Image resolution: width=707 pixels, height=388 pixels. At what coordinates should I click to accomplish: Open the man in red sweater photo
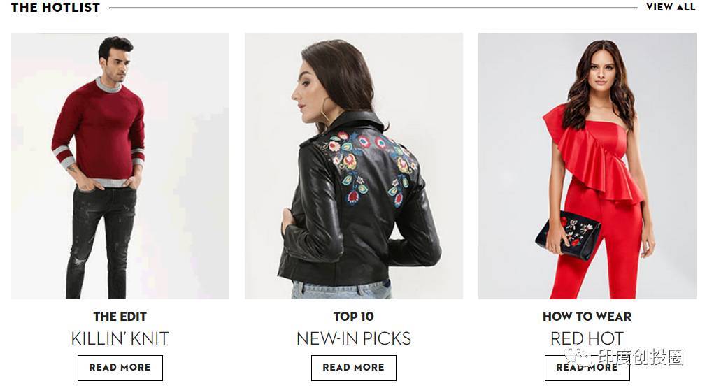120,166
